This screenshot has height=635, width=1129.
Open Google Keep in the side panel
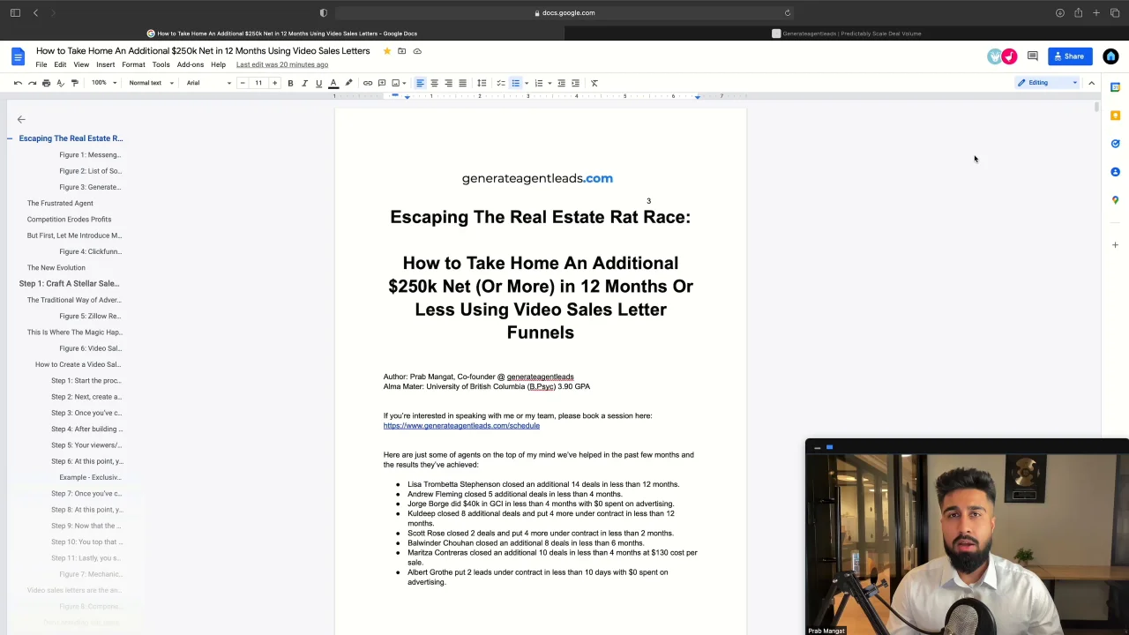coord(1115,116)
